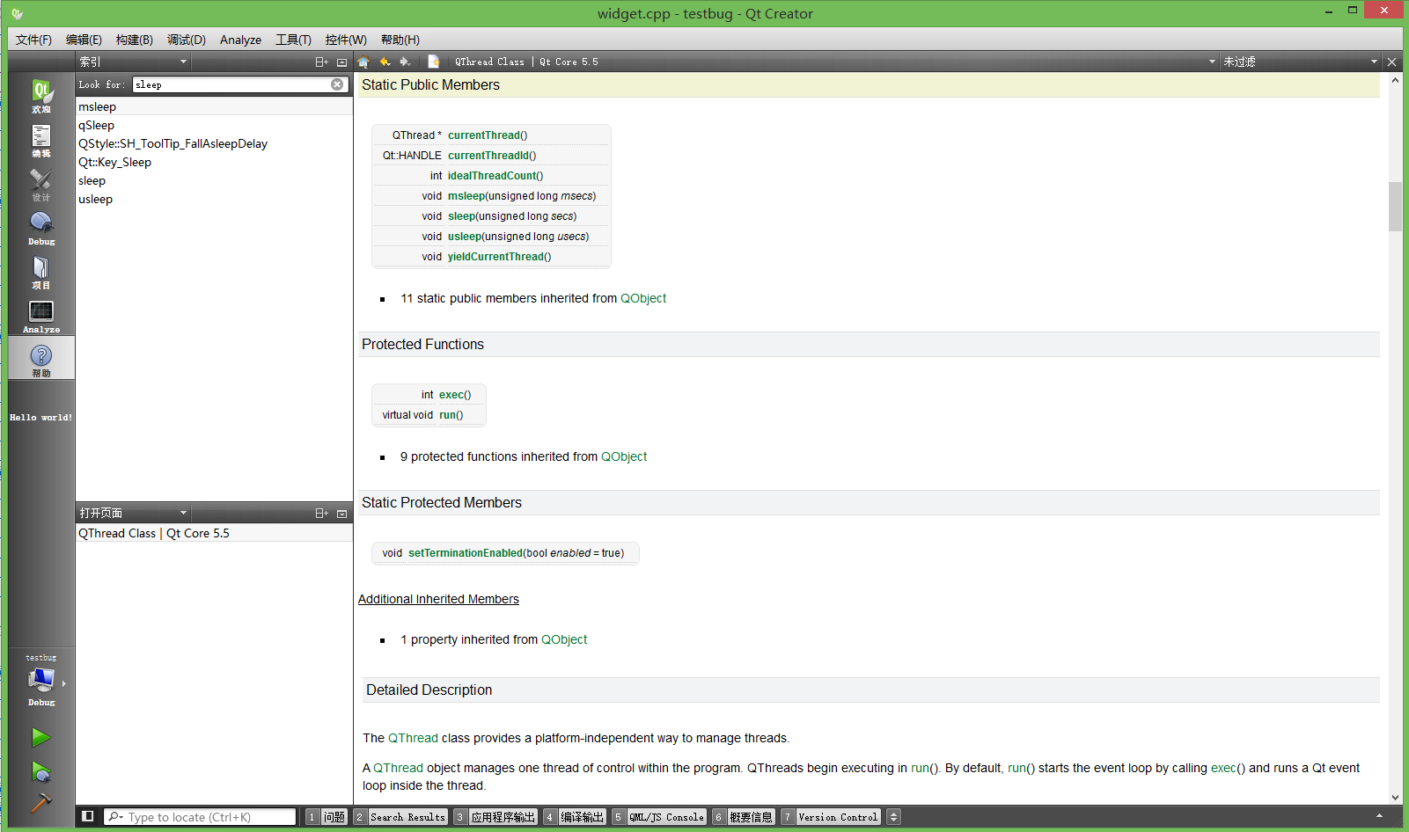This screenshot has height=832, width=1409.
Task: Open the Window menu
Action: coord(346,40)
